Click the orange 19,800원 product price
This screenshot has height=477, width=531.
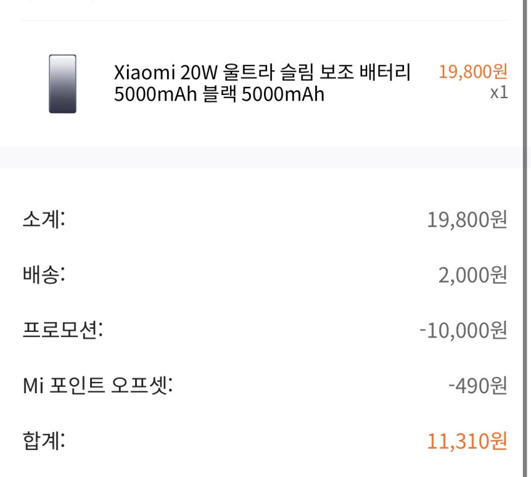[x=472, y=72]
